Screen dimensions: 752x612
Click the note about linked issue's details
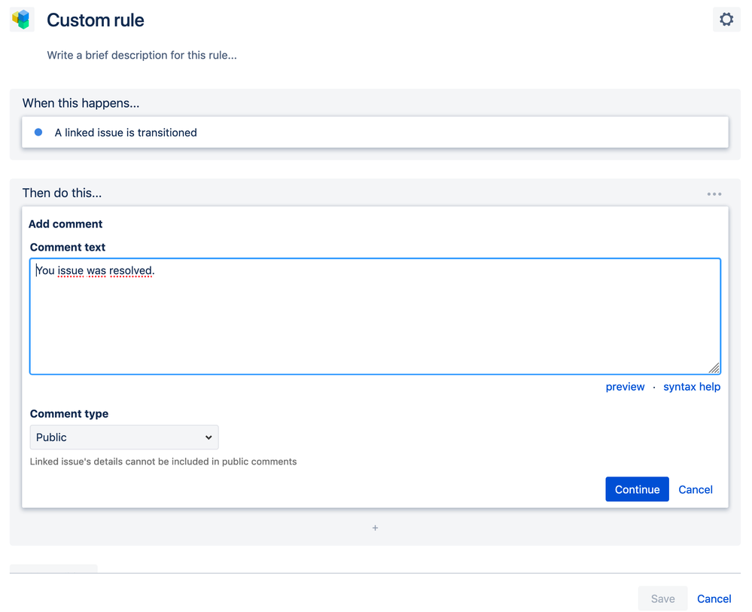(163, 461)
